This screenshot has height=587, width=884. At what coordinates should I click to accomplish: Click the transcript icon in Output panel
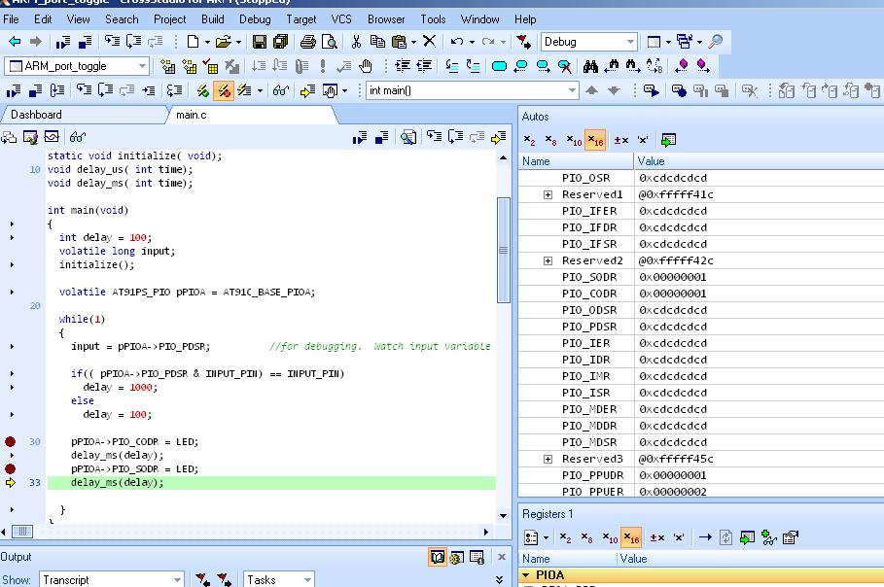pyautogui.click(x=438, y=557)
